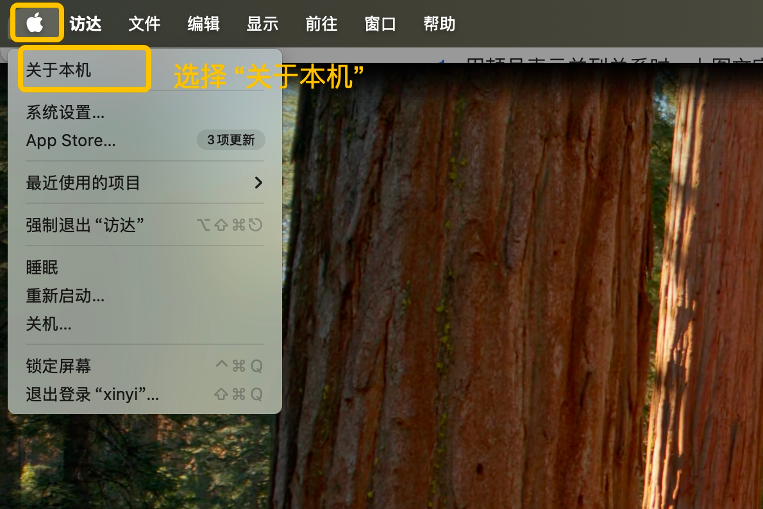Open 系统设置… from the menu

[x=65, y=113]
